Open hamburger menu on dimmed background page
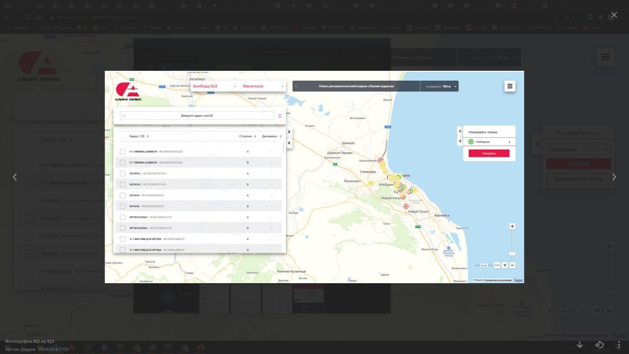629x354 pixels. click(x=605, y=58)
